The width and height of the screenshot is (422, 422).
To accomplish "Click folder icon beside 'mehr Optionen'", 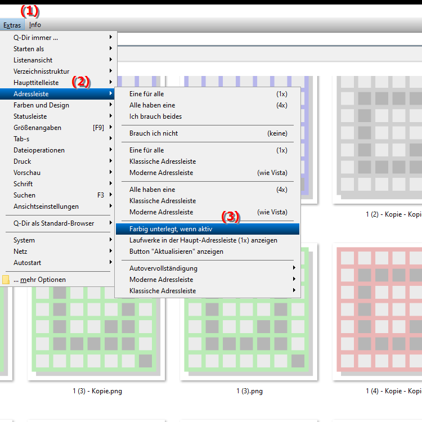I will tap(6, 280).
